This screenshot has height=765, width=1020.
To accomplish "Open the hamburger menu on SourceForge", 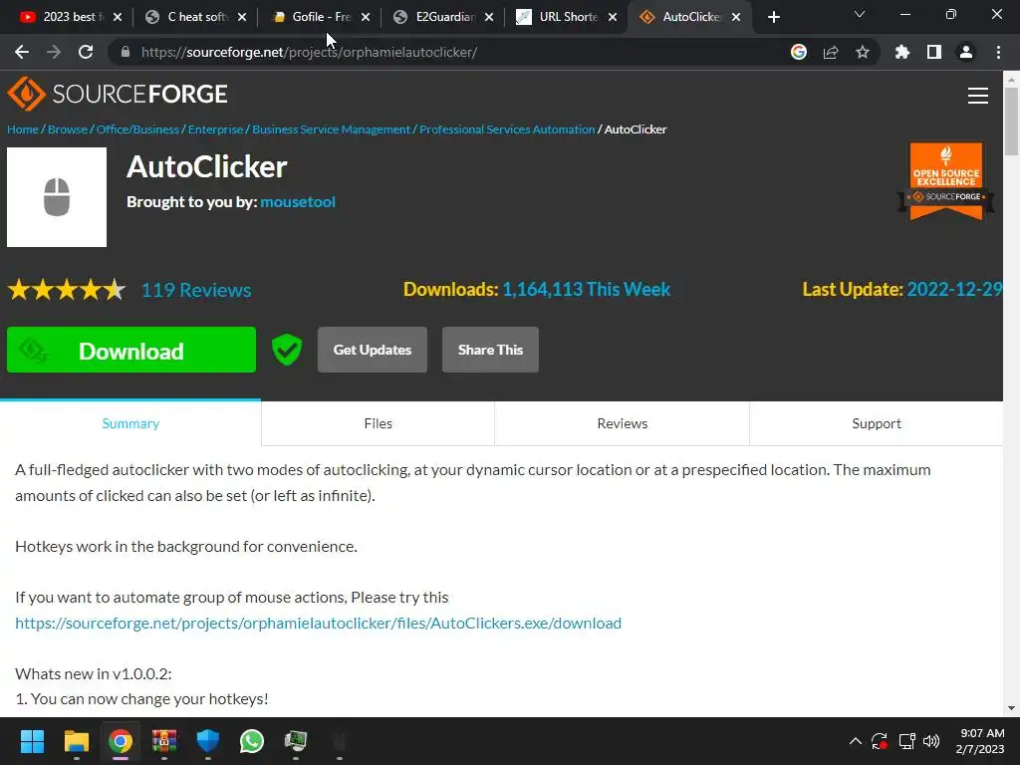I will click(x=978, y=96).
